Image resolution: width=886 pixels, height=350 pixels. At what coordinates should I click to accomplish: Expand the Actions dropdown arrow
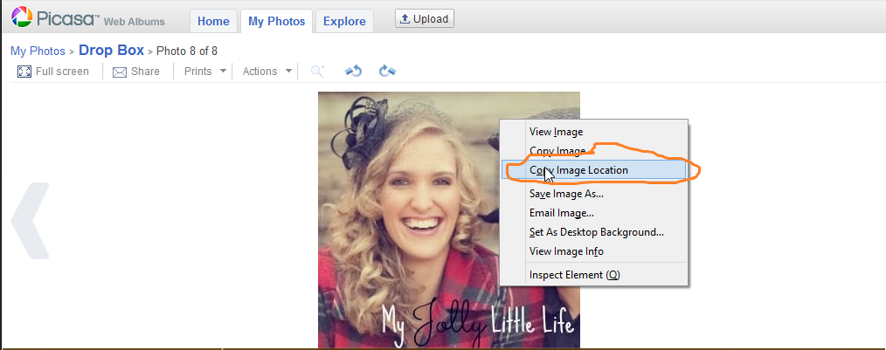click(288, 71)
